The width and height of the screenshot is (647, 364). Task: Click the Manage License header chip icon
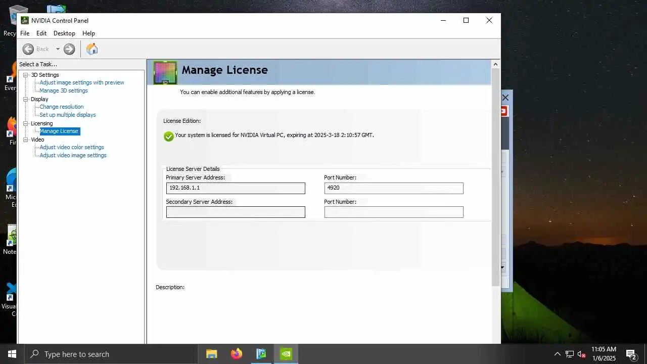pos(165,73)
